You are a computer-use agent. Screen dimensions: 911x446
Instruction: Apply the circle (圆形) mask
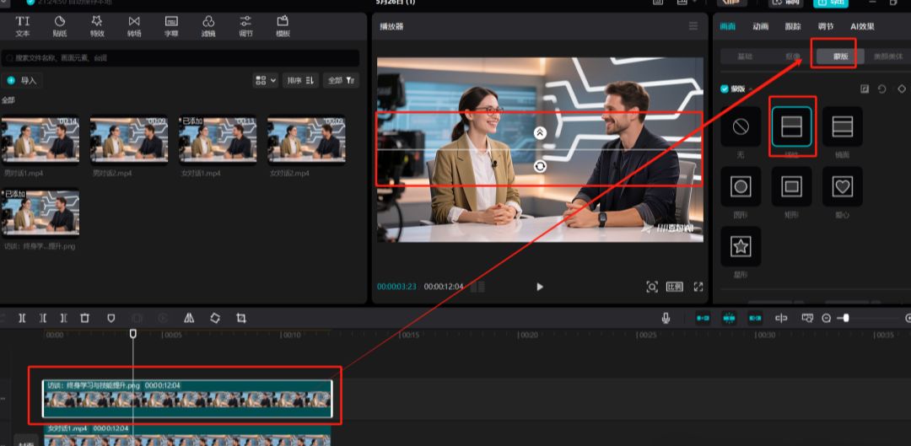(741, 186)
